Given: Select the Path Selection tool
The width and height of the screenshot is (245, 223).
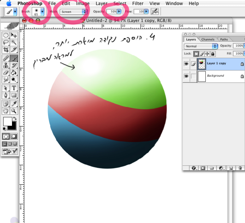Looking at the screenshot, I should (x=6, y=88).
